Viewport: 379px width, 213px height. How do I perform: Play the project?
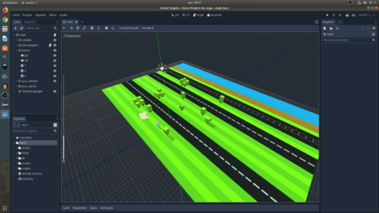(x=327, y=15)
